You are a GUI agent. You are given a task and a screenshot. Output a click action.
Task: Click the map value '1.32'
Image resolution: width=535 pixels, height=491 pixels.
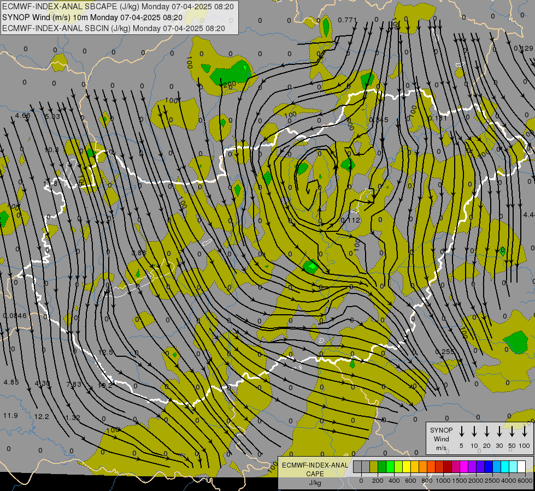tap(73, 418)
